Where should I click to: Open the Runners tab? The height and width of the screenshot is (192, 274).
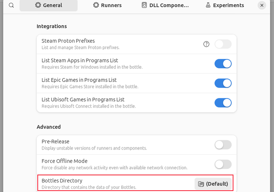[x=107, y=5]
